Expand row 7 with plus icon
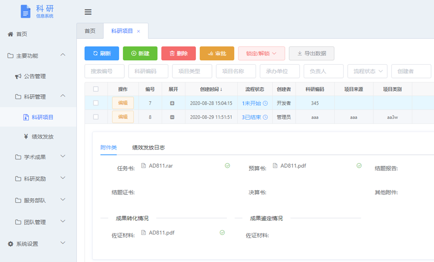This screenshot has width=434, height=262. 172,103
